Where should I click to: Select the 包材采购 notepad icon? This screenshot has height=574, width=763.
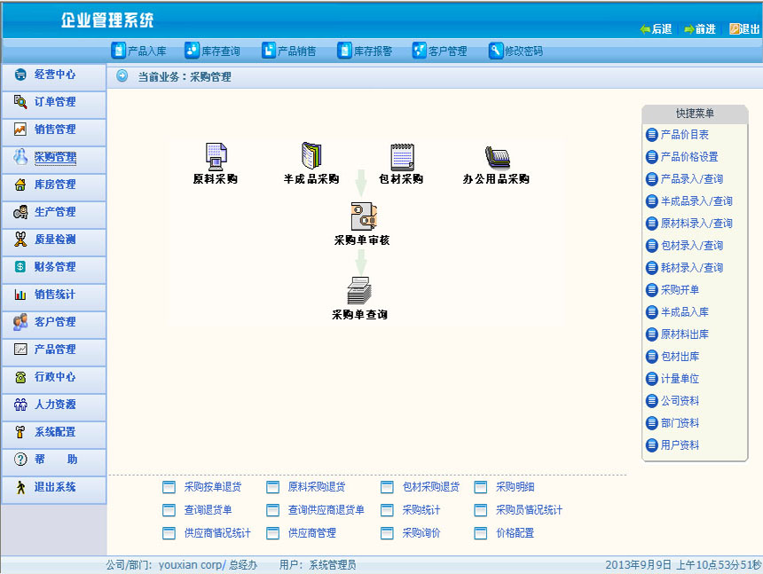click(x=402, y=156)
